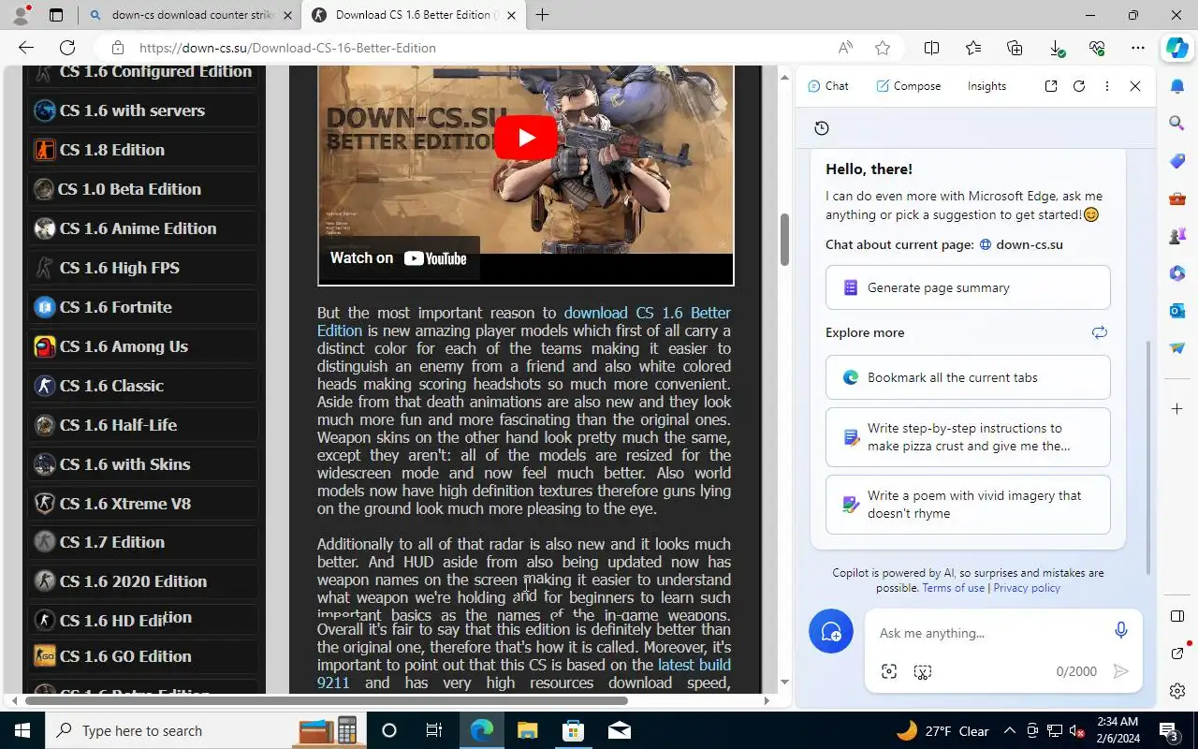Open sidebar notifications bell
This screenshot has height=749, width=1198.
coord(1177,86)
